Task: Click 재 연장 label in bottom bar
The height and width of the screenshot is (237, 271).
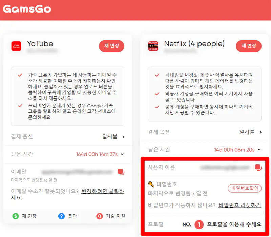Action: click(29, 216)
